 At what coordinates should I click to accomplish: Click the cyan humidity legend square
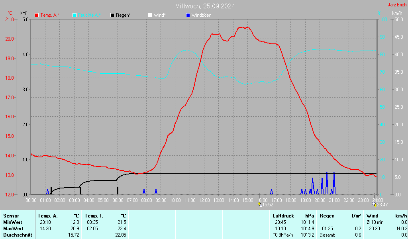click(75, 15)
